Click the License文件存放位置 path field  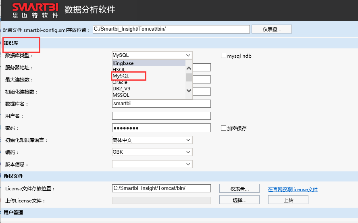161,188
